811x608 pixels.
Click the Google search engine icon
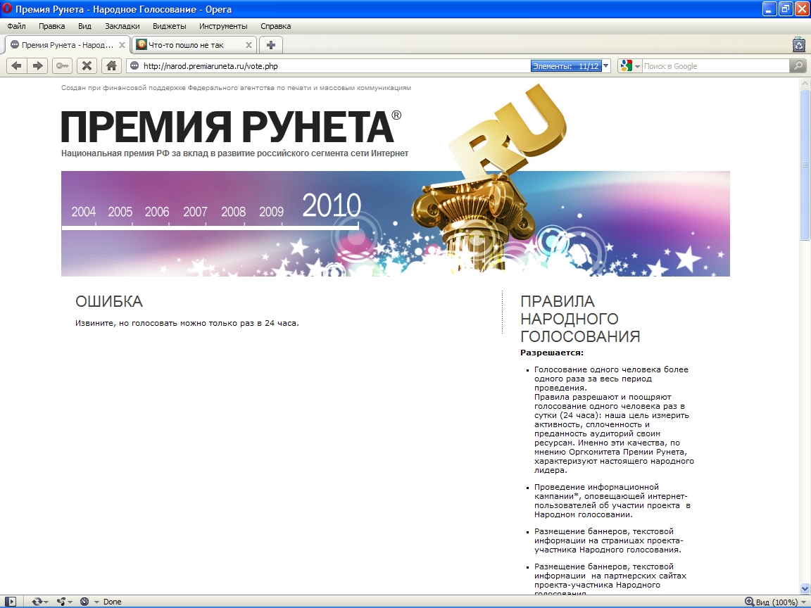(627, 65)
